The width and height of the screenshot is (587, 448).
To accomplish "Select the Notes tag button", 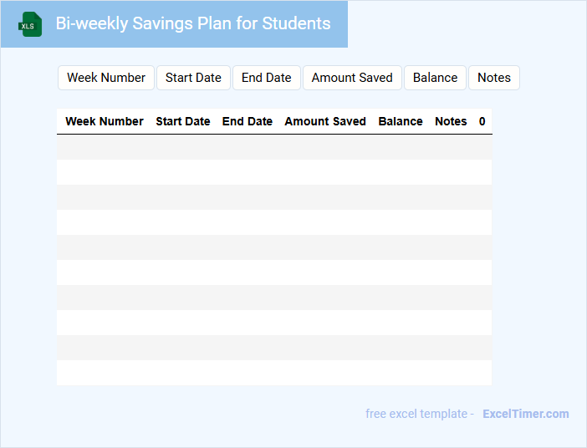I will (x=494, y=78).
